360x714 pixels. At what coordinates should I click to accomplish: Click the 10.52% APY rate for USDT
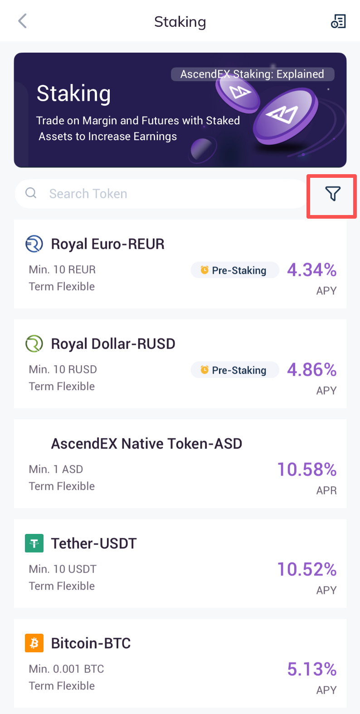tap(307, 570)
